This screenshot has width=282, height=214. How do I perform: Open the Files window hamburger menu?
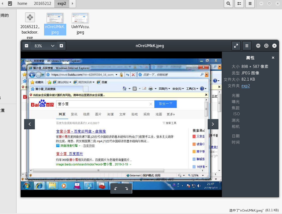pos(250,4)
